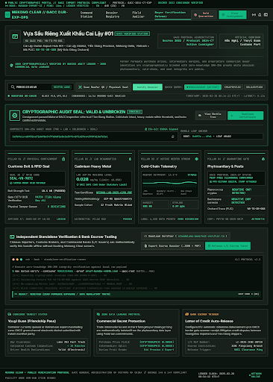Screen dimensions: 273x382
Task: Click the Scan Reefer QR / Physical Seal button
Action: [x=103, y=87]
